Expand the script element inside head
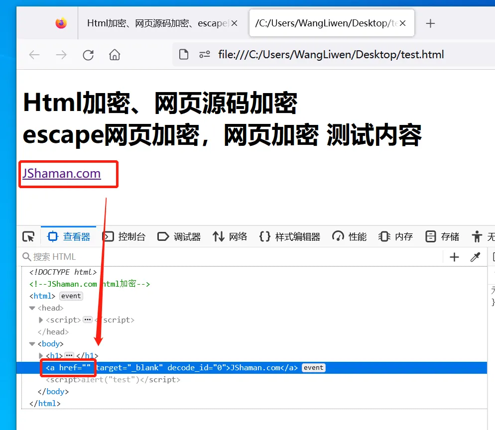The height and width of the screenshot is (430, 495). (x=41, y=320)
